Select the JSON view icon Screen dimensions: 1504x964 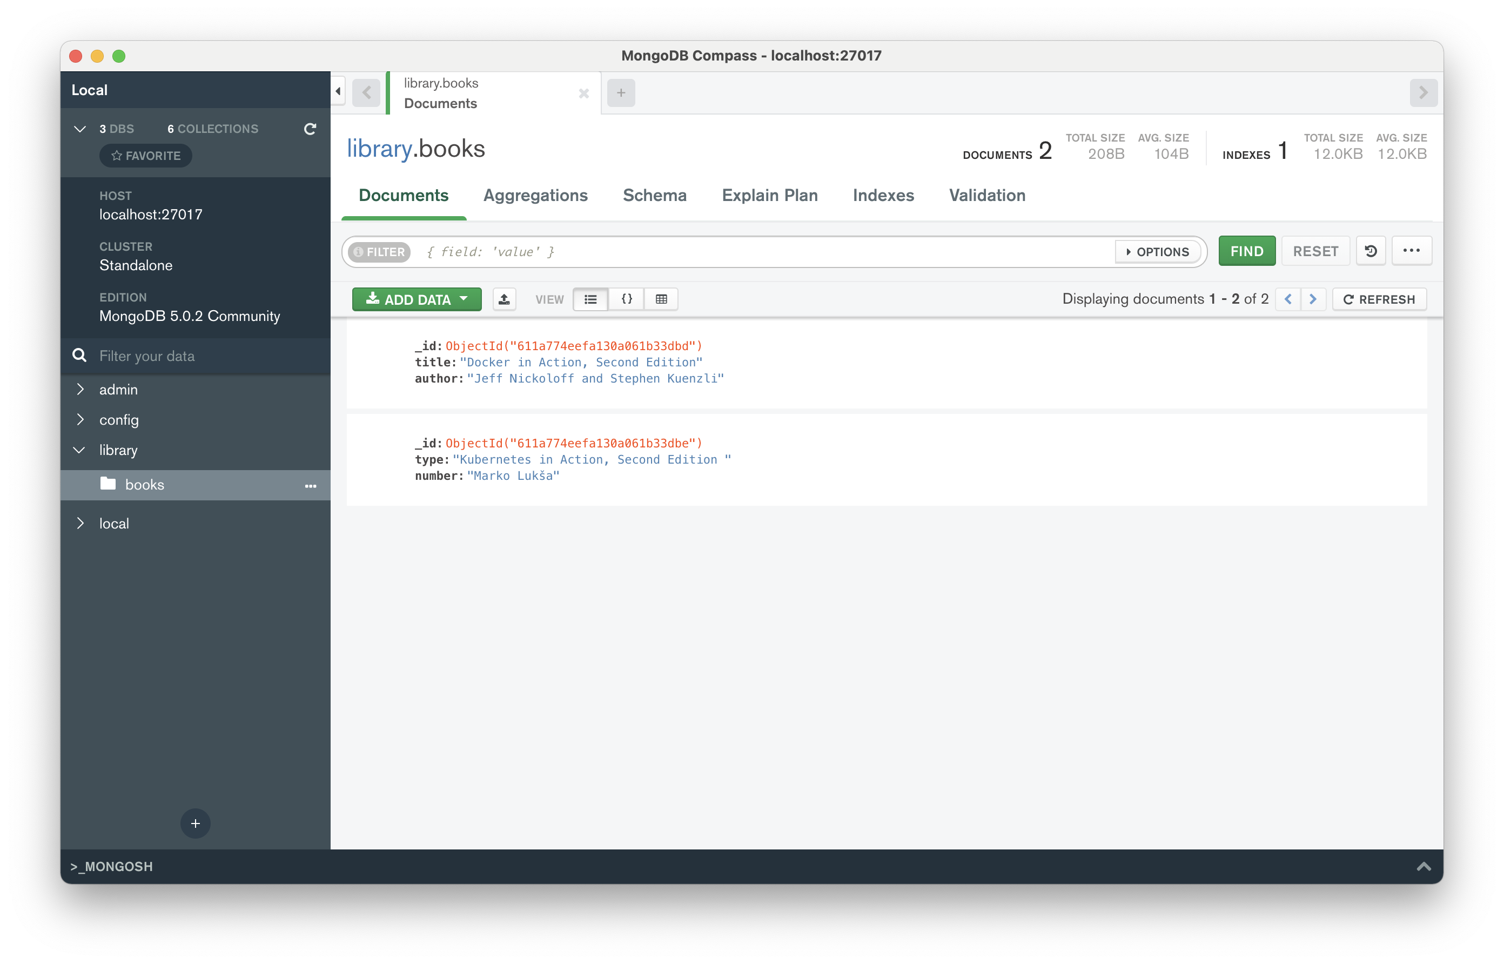point(625,299)
